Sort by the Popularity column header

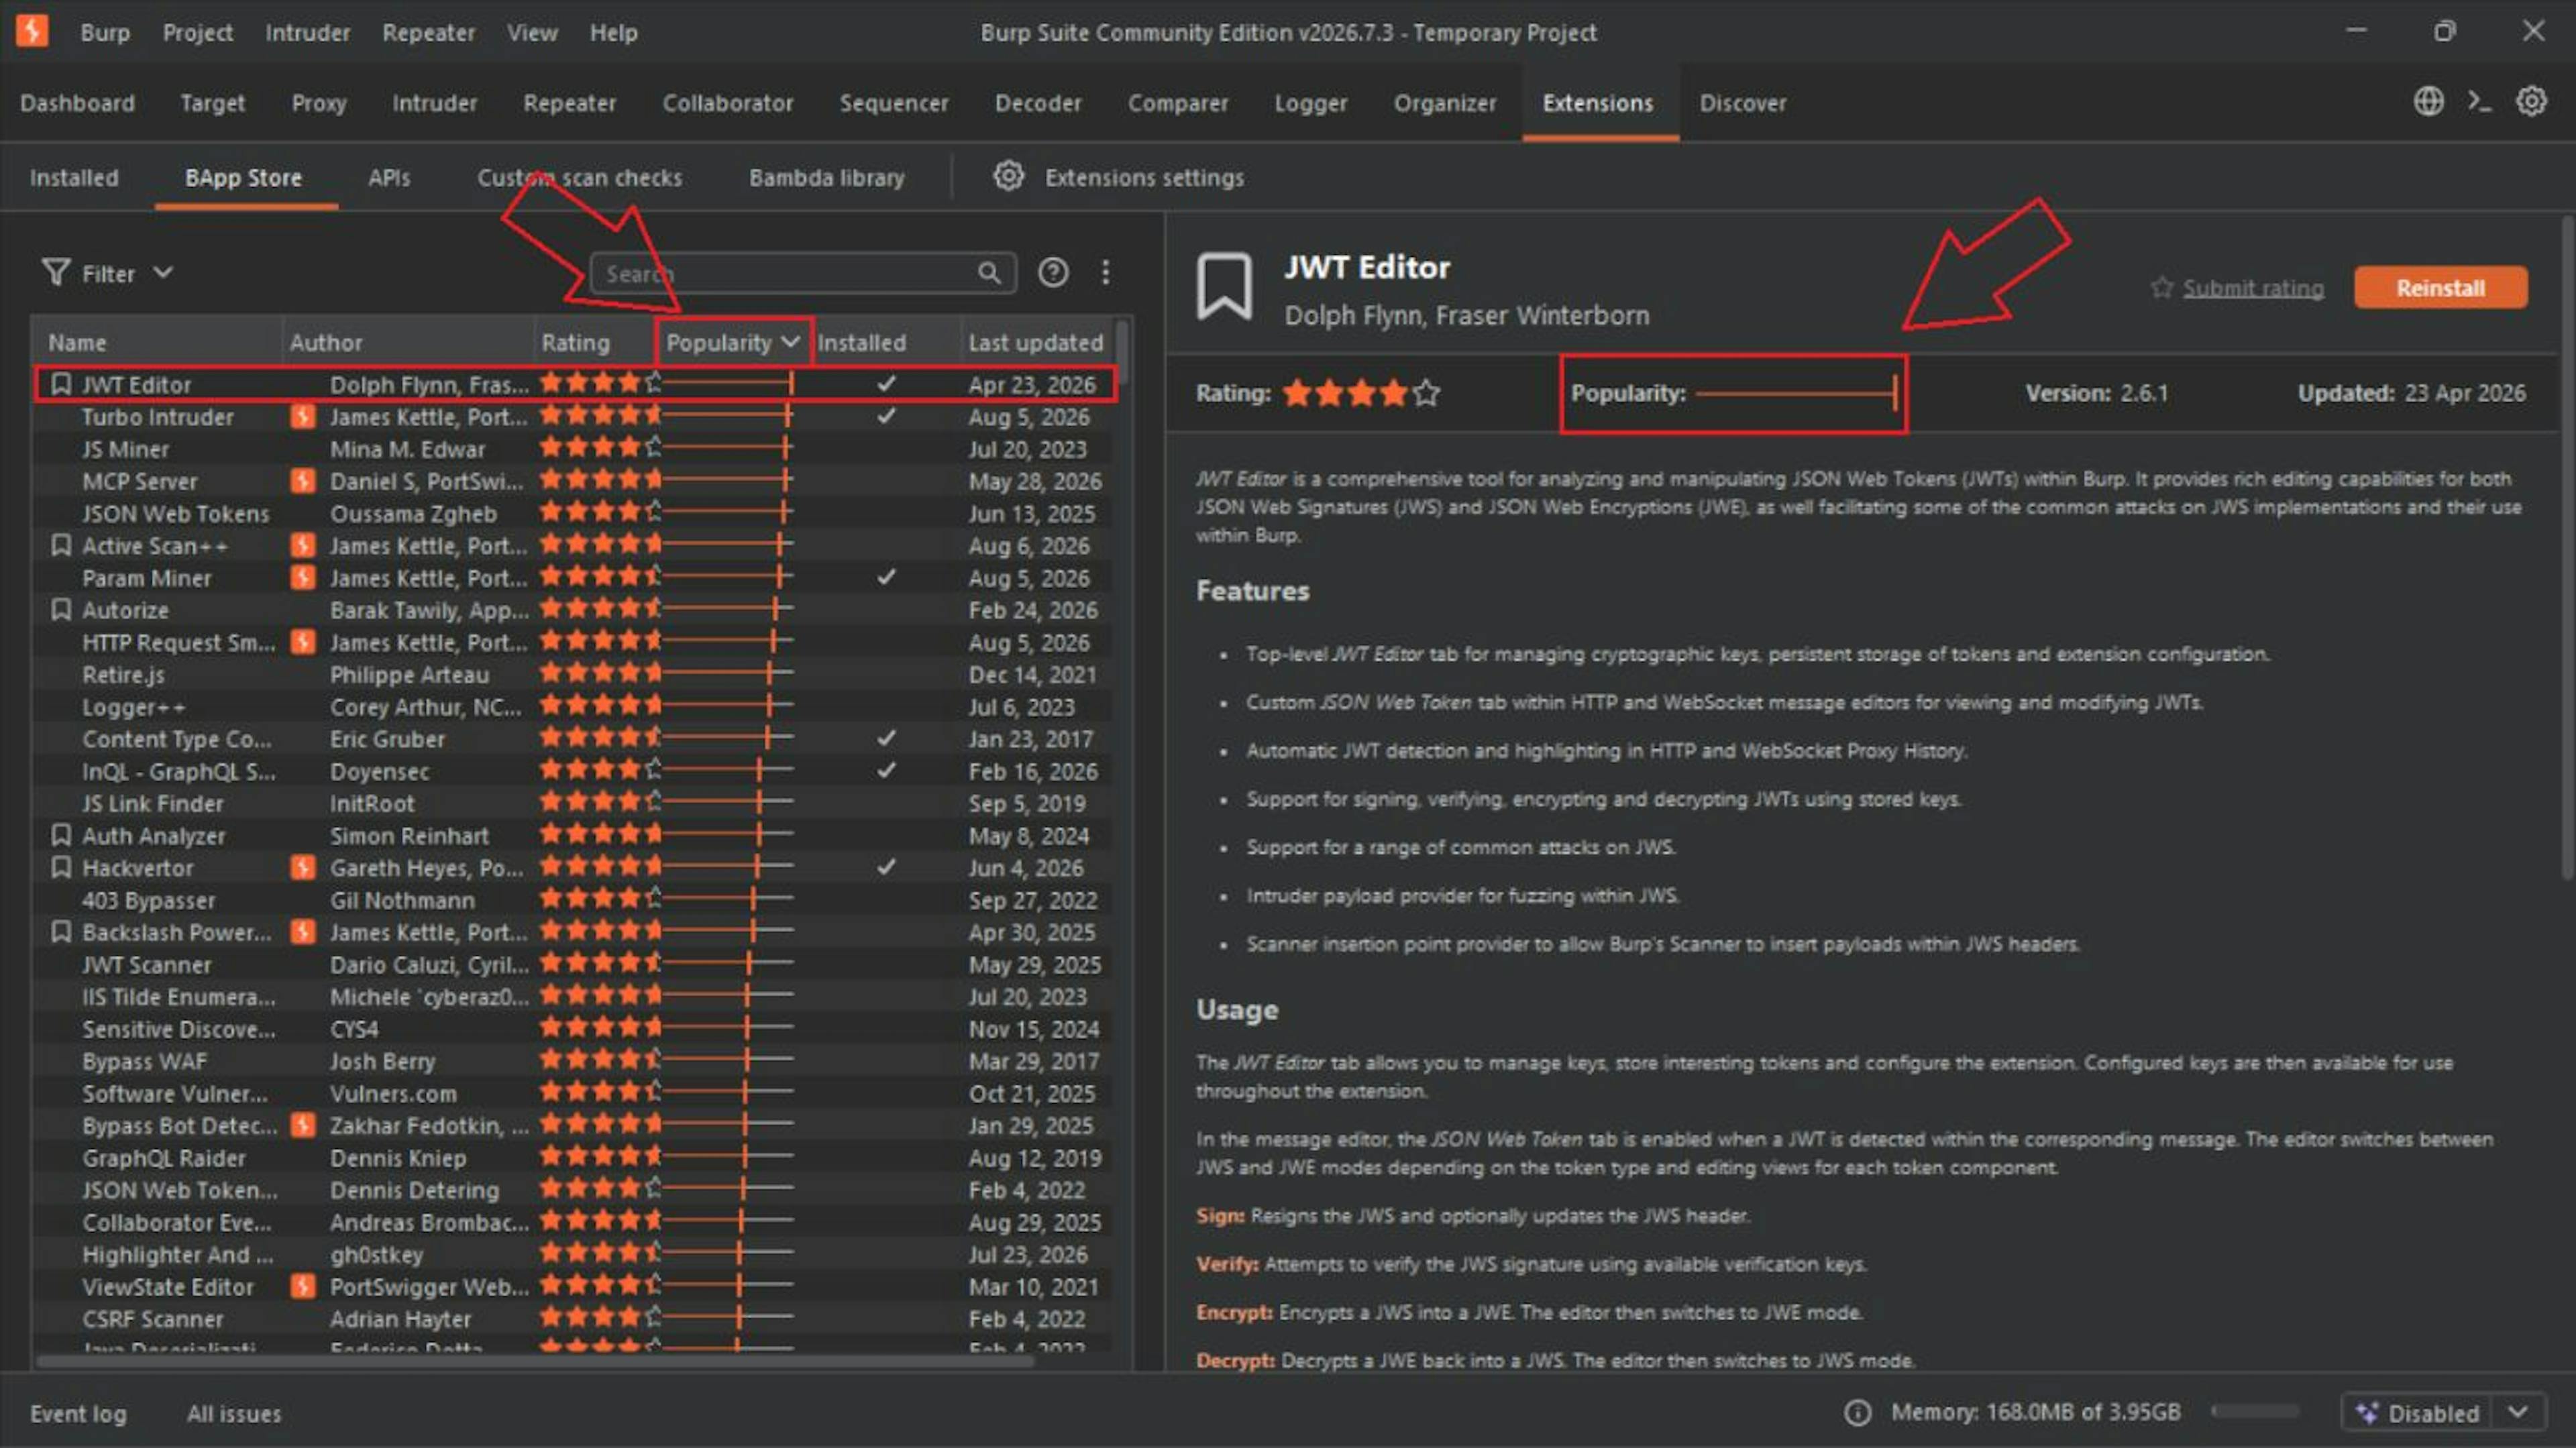[733, 342]
